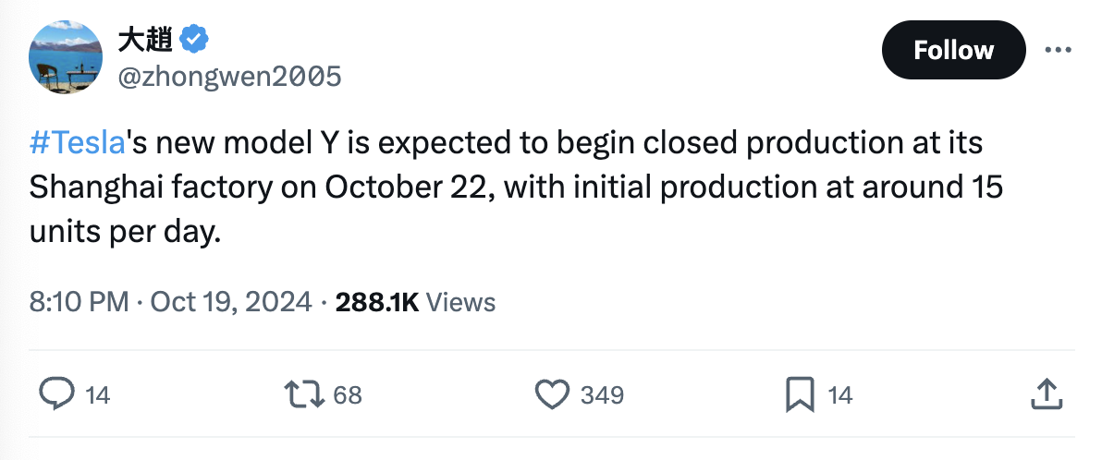1102x460 pixels.
Task: Click the 349 likes count
Action: 602,396
